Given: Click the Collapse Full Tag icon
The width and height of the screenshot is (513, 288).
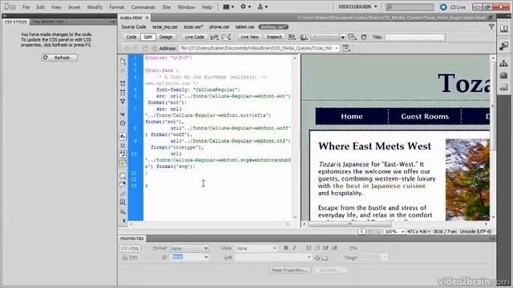Looking at the screenshot, I should [123, 83].
